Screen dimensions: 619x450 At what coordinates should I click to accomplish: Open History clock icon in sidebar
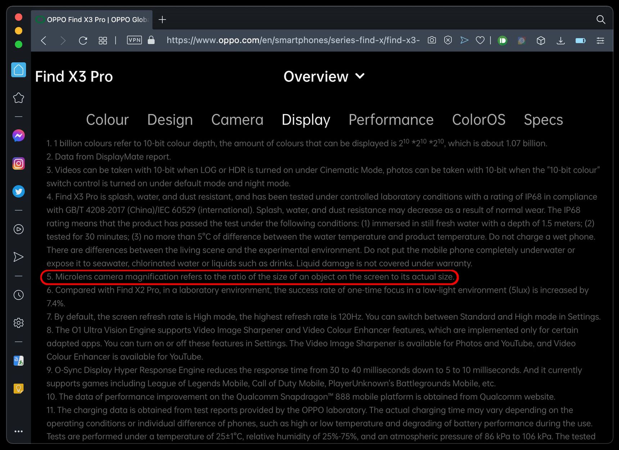point(19,295)
